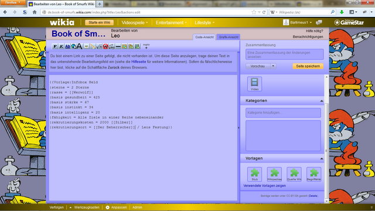The image size is (375, 211).
Task: Switch to the Grafik-Ansicht tab
Action: click(229, 37)
